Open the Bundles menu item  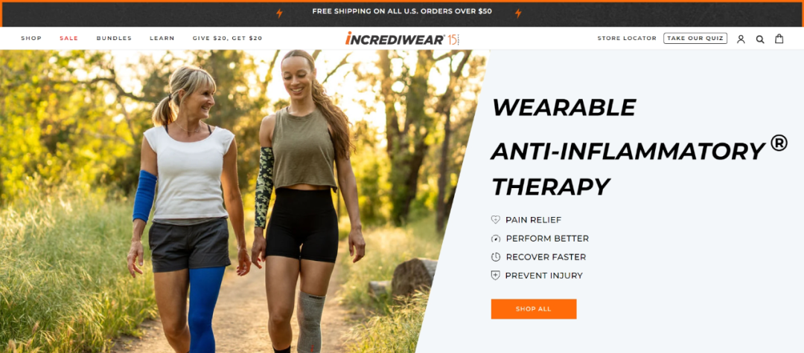coord(114,39)
